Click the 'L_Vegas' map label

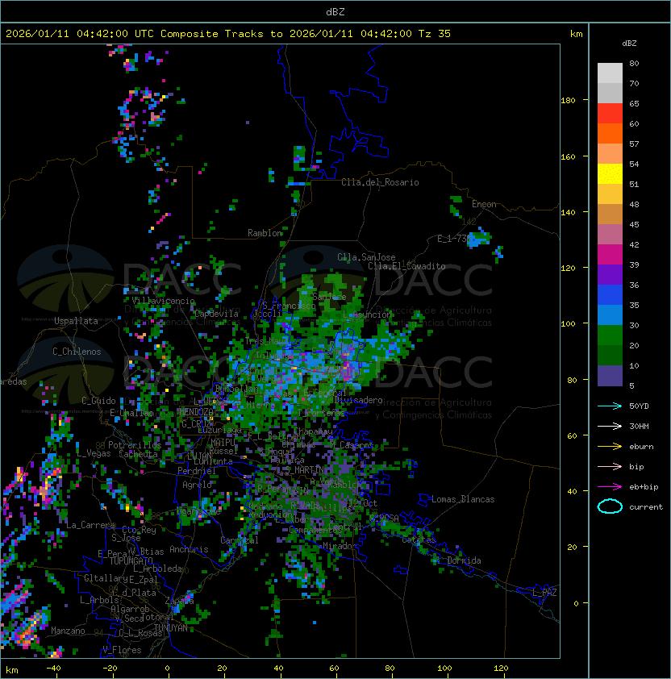(x=93, y=453)
